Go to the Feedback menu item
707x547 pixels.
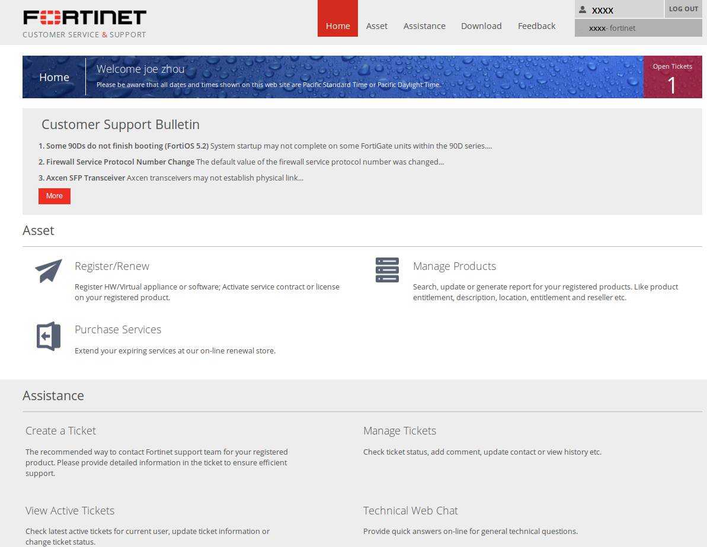coord(536,26)
